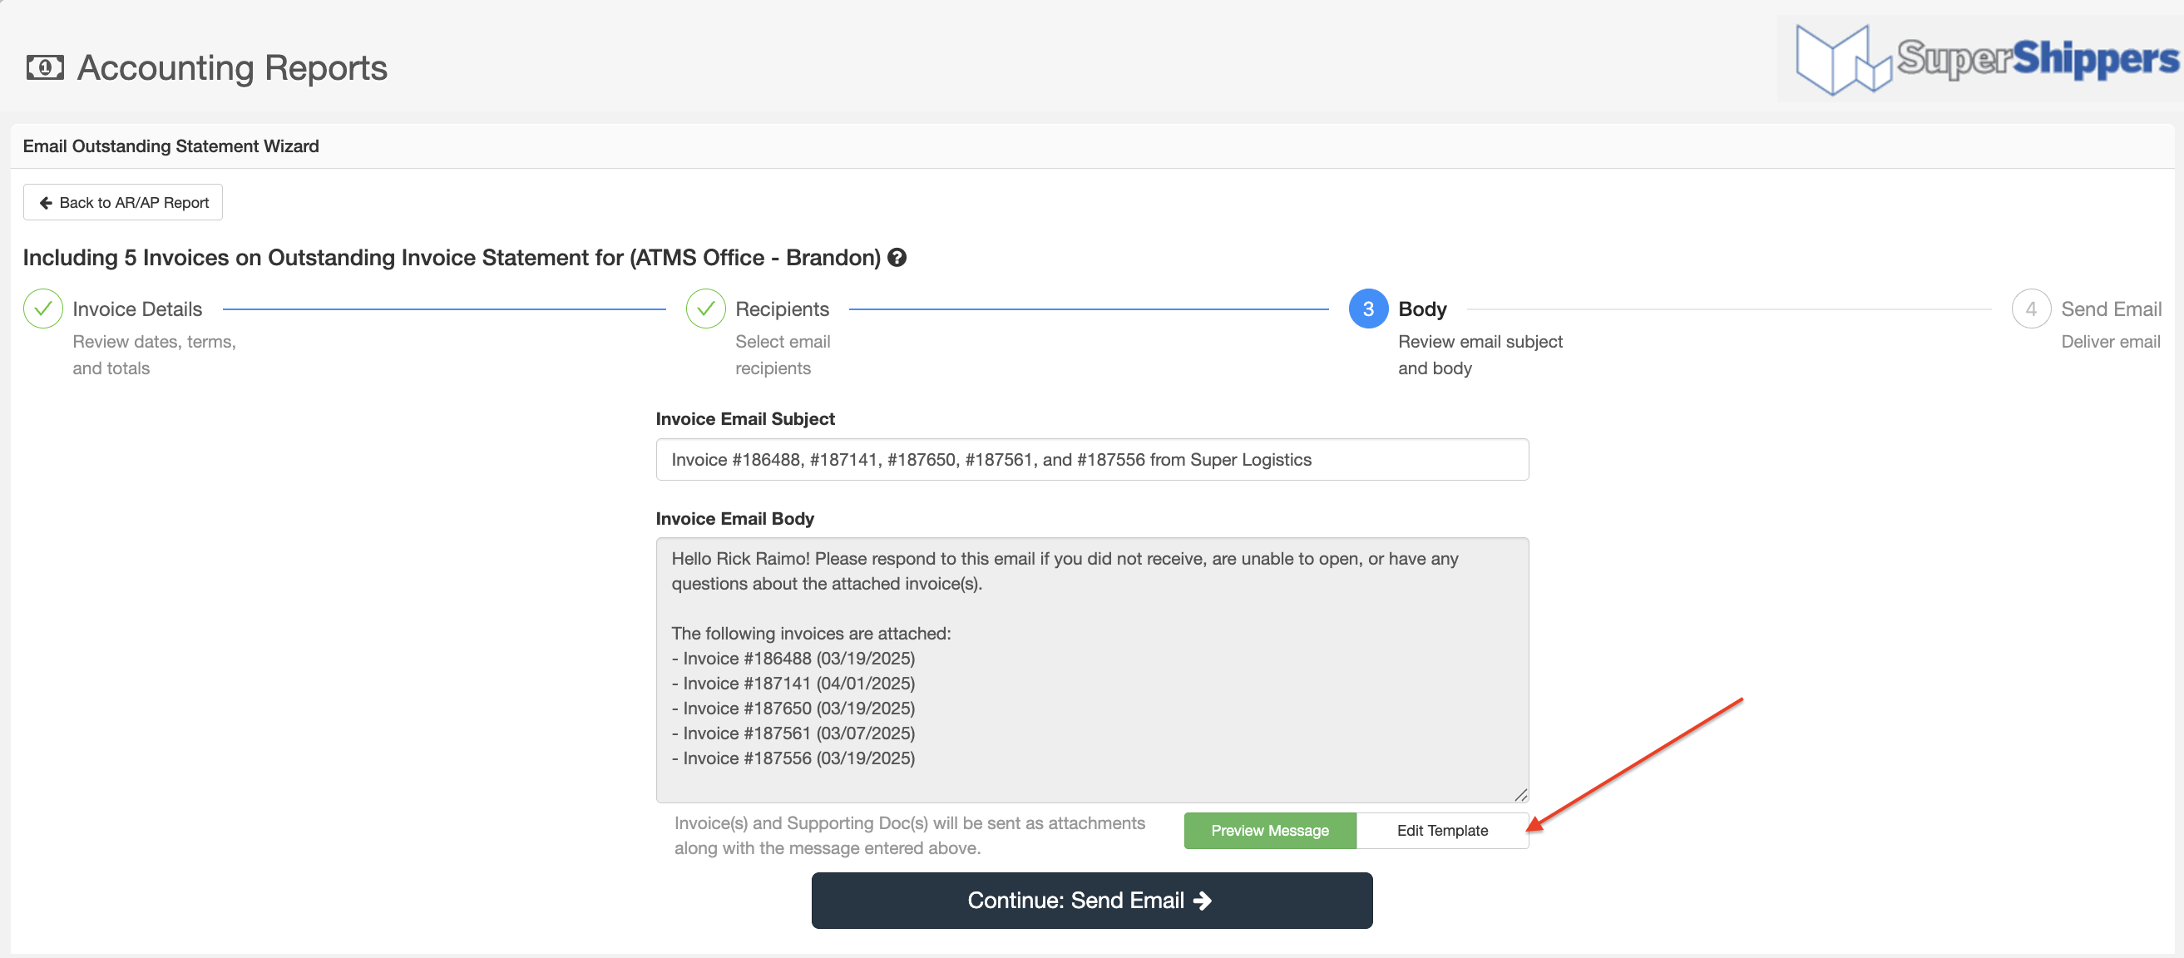Viewport: 2184px width, 958px height.
Task: Select the Recipients step label
Action: click(782, 309)
